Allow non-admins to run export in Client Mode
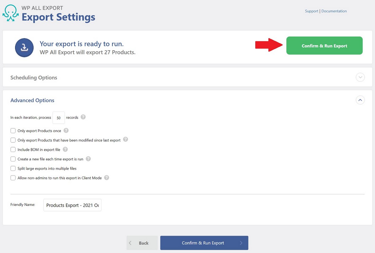Screen dimensions: 375x253 tap(13, 178)
